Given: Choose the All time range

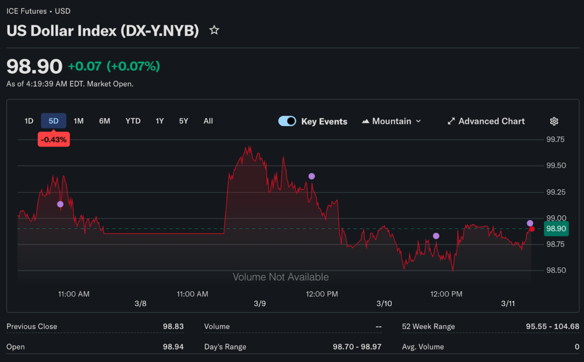Looking at the screenshot, I should 208,121.
